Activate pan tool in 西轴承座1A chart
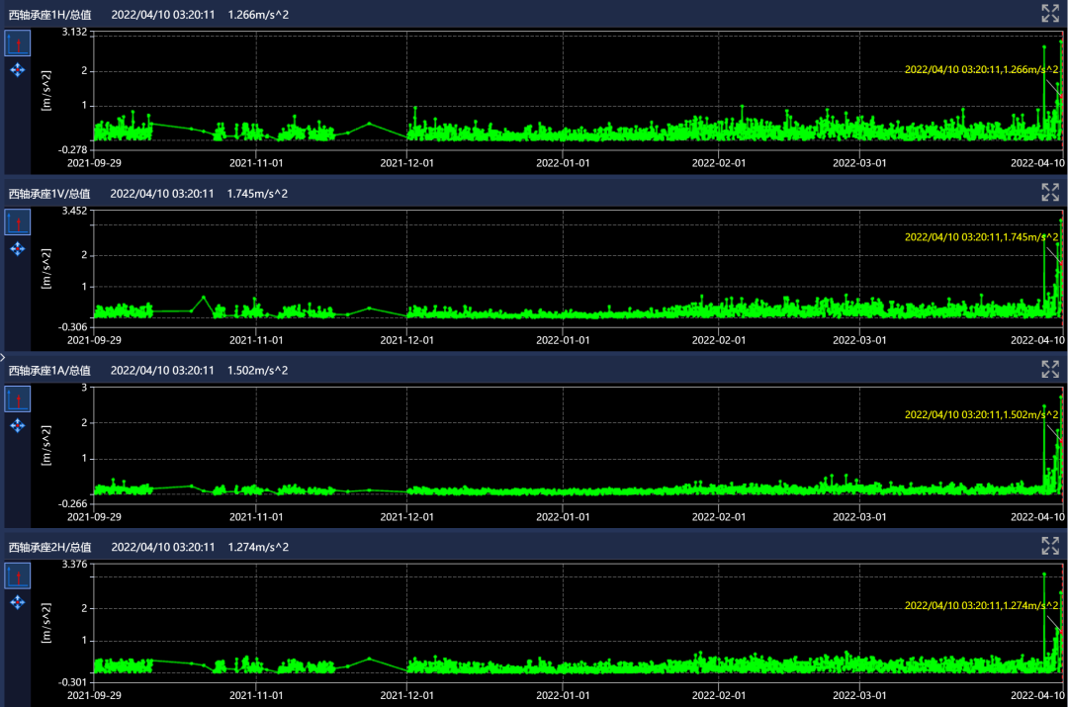This screenshot has height=707, width=1068. point(18,425)
